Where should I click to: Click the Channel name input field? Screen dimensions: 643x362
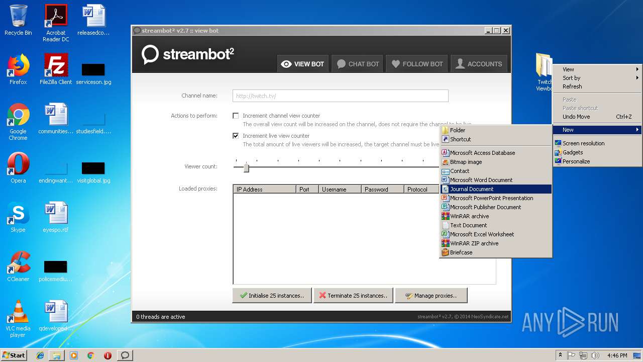(340, 96)
